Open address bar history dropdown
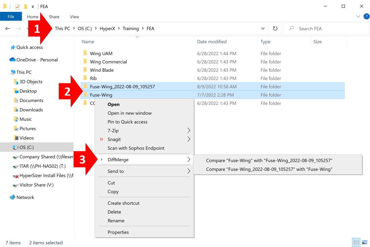370x247 pixels. 263,28
